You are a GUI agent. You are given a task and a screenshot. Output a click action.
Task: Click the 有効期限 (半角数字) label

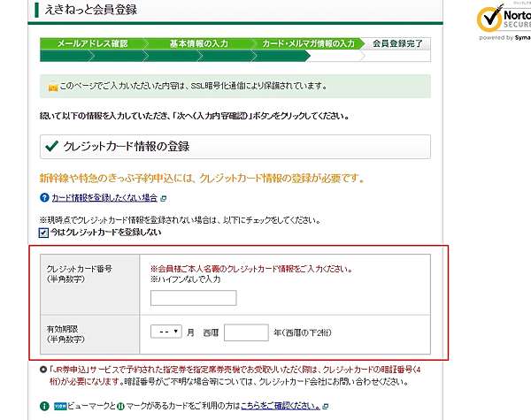(65, 333)
